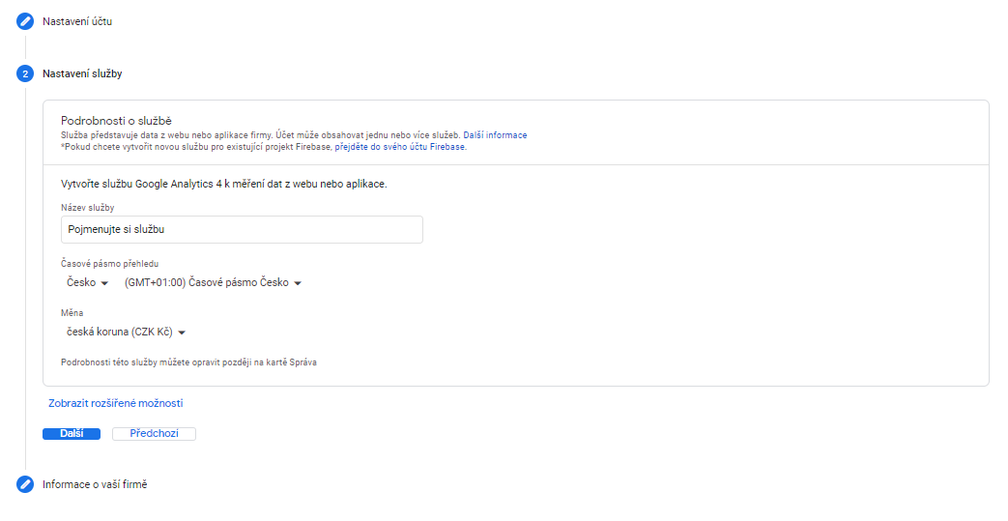Click the Měna field label

pyautogui.click(x=72, y=312)
